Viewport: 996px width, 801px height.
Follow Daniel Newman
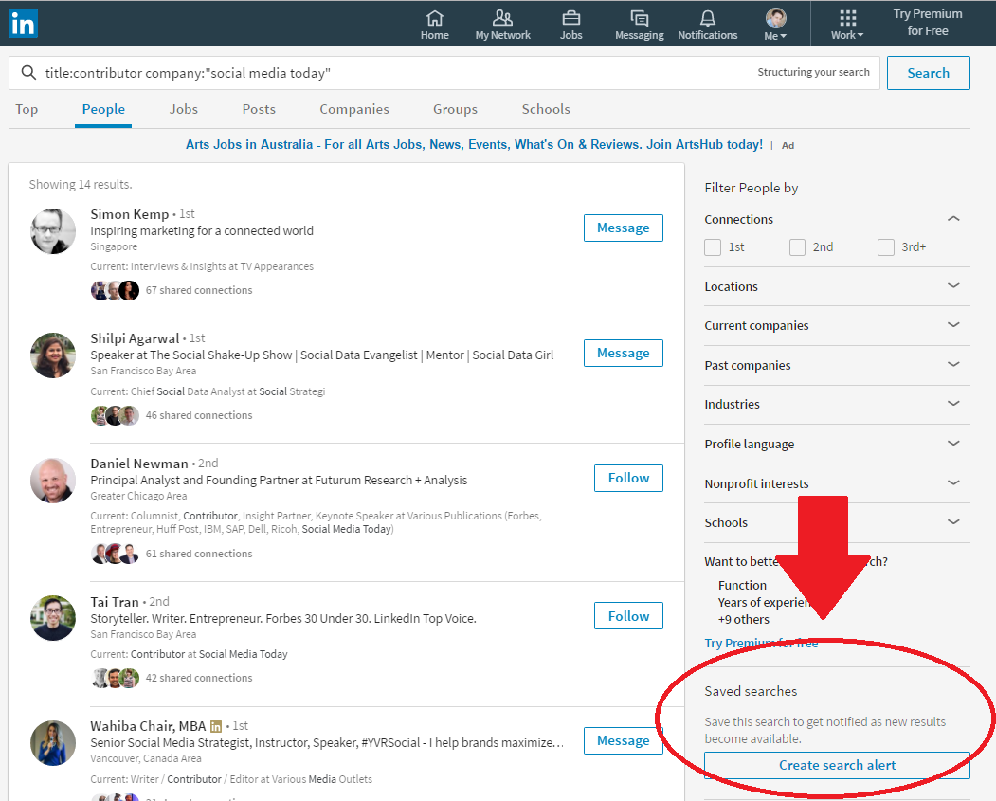coord(628,479)
